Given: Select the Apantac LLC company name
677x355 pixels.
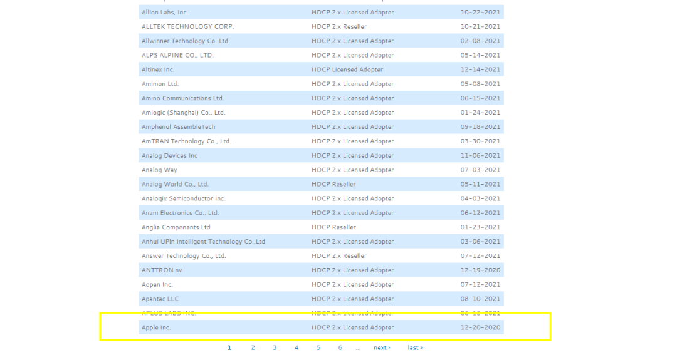Looking at the screenshot, I should tap(160, 299).
